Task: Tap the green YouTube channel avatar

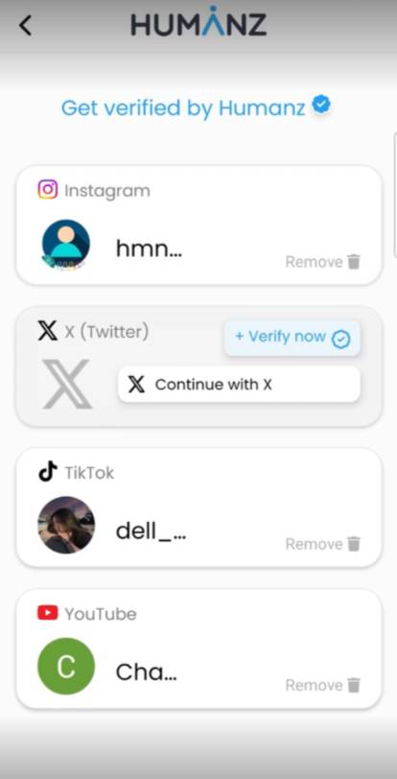Action: point(66,666)
